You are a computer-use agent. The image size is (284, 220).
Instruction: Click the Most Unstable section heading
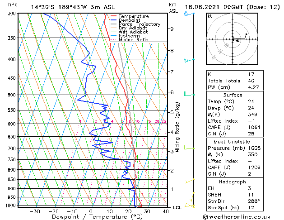tap(232, 142)
